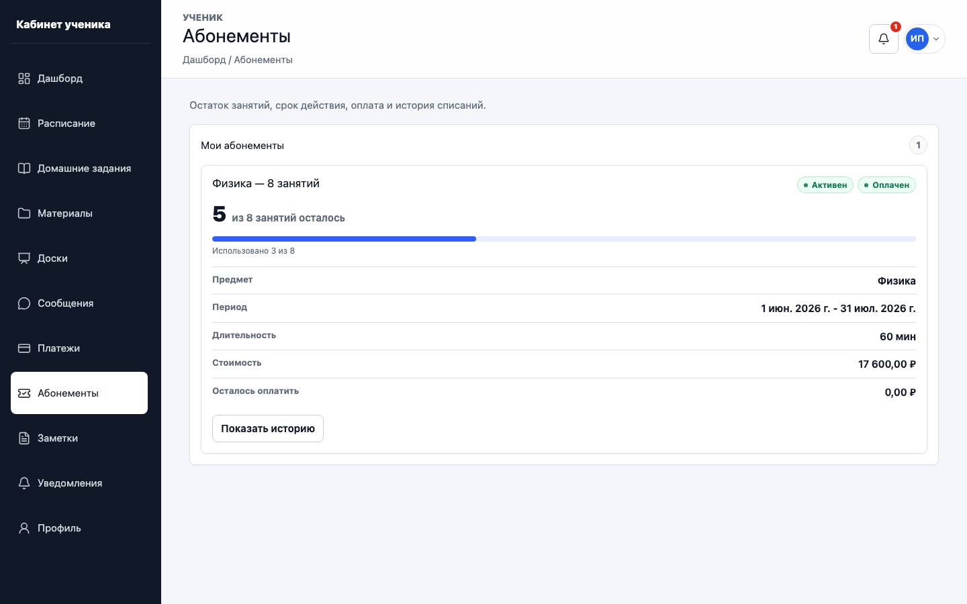Click the lessons usage progress bar
Screen dimensions: 967x604
(x=564, y=239)
